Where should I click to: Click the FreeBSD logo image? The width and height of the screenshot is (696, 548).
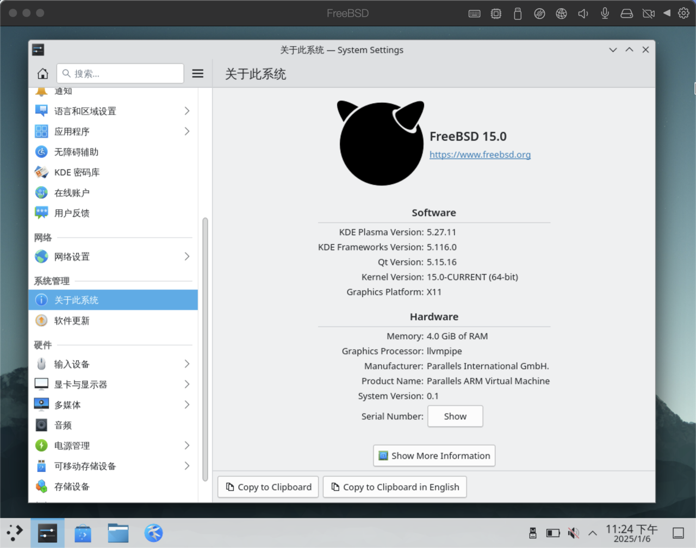click(381, 143)
